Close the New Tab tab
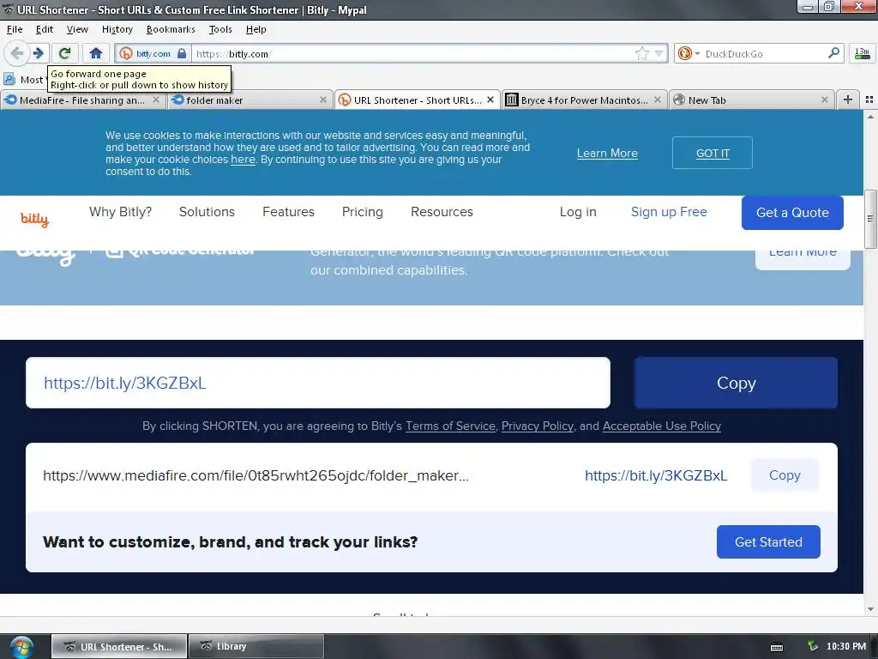This screenshot has height=659, width=878. pos(824,100)
